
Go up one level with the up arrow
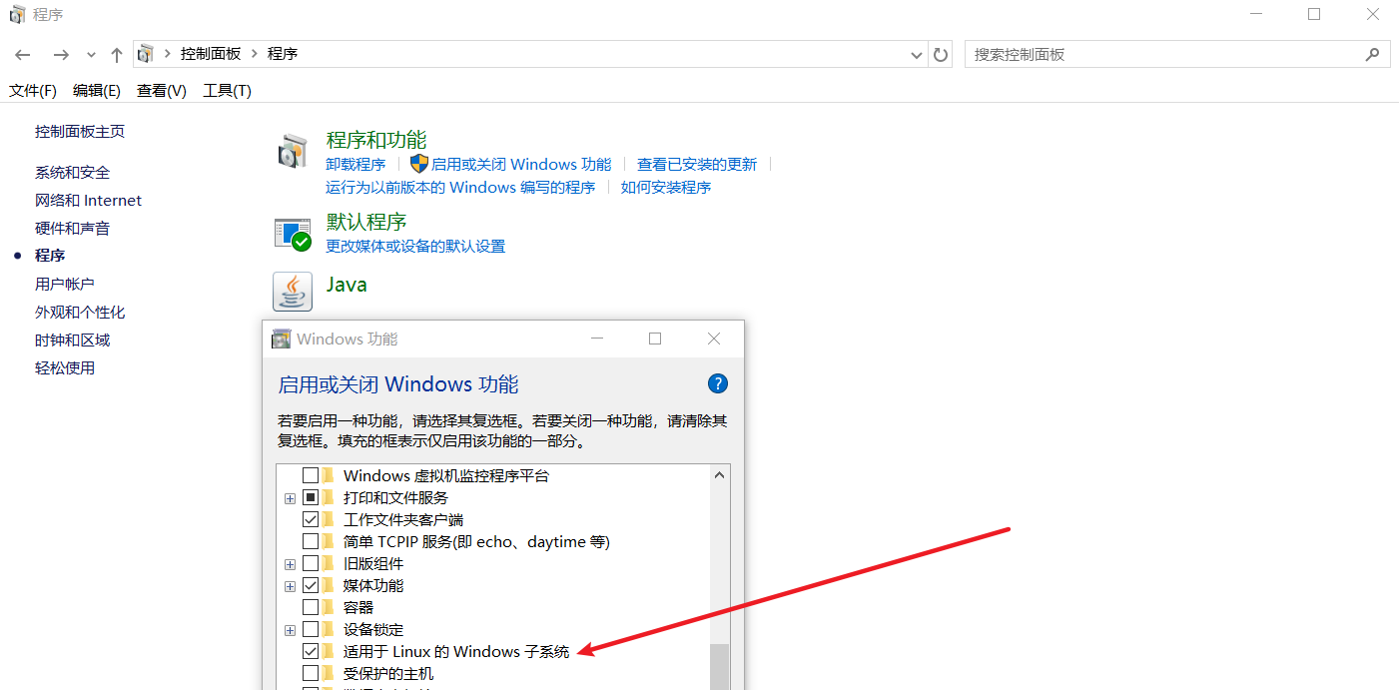coord(117,55)
